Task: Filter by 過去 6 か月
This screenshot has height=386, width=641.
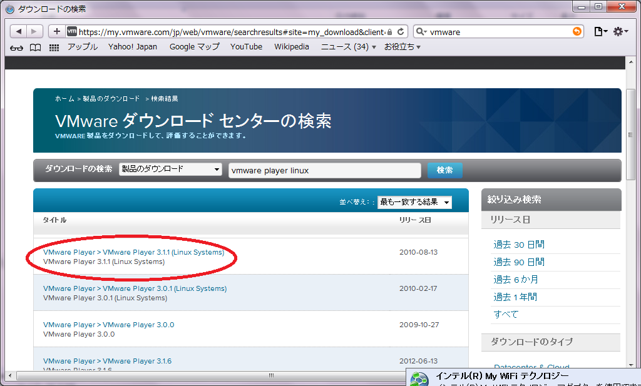Action: [516, 280]
